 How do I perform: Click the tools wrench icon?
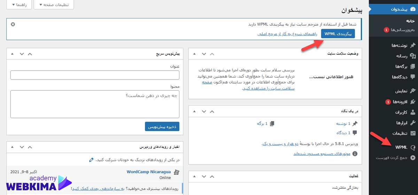pyautogui.click(x=413, y=123)
